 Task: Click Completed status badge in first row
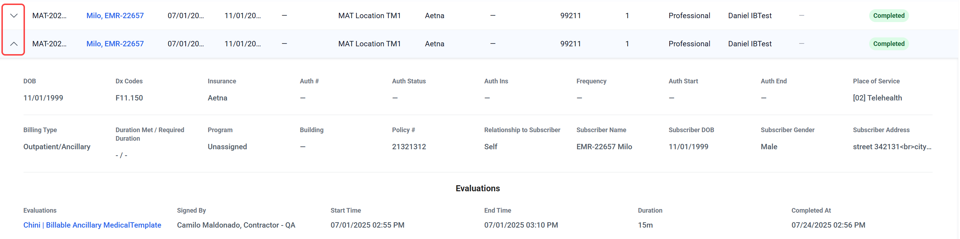point(888,16)
